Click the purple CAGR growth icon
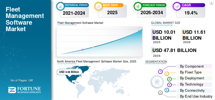The width and height of the screenshot is (215, 100). pos(177,6)
